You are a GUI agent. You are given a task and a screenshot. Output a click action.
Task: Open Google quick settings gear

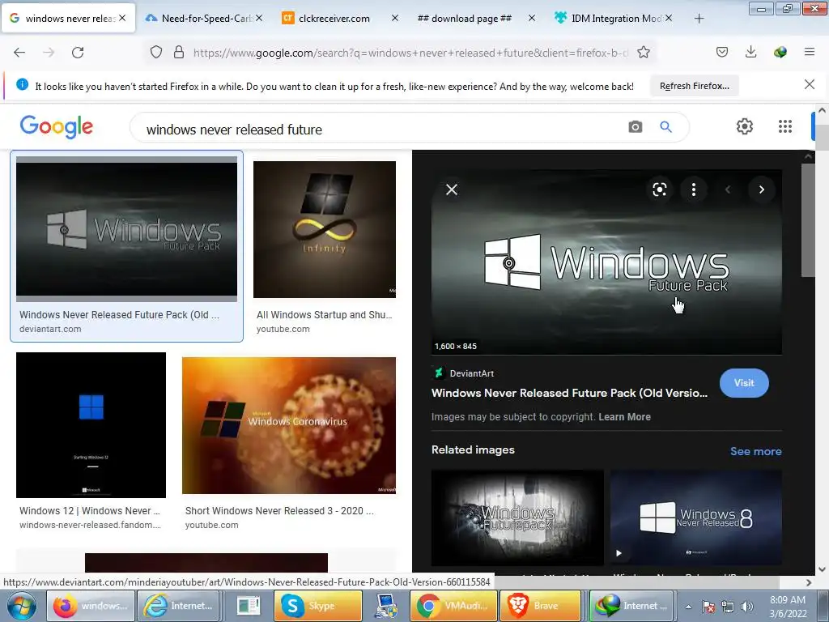click(745, 126)
